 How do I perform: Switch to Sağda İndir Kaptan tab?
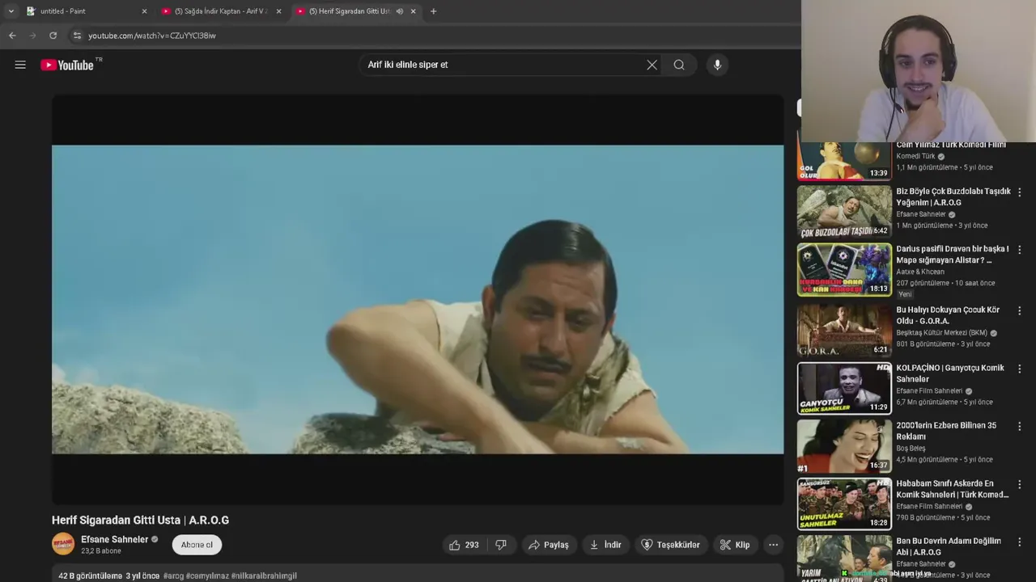pyautogui.click(x=221, y=11)
